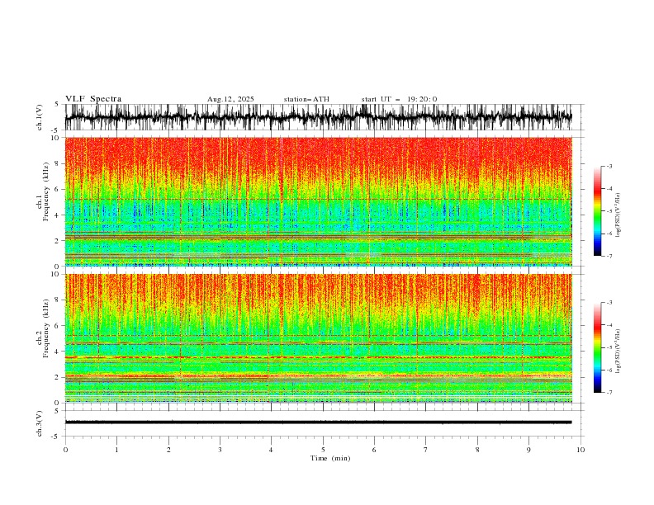This screenshot has height=505, width=654.
Task: Click the ch.1 "Frequency (kHz)" axis label
Action: [46, 191]
